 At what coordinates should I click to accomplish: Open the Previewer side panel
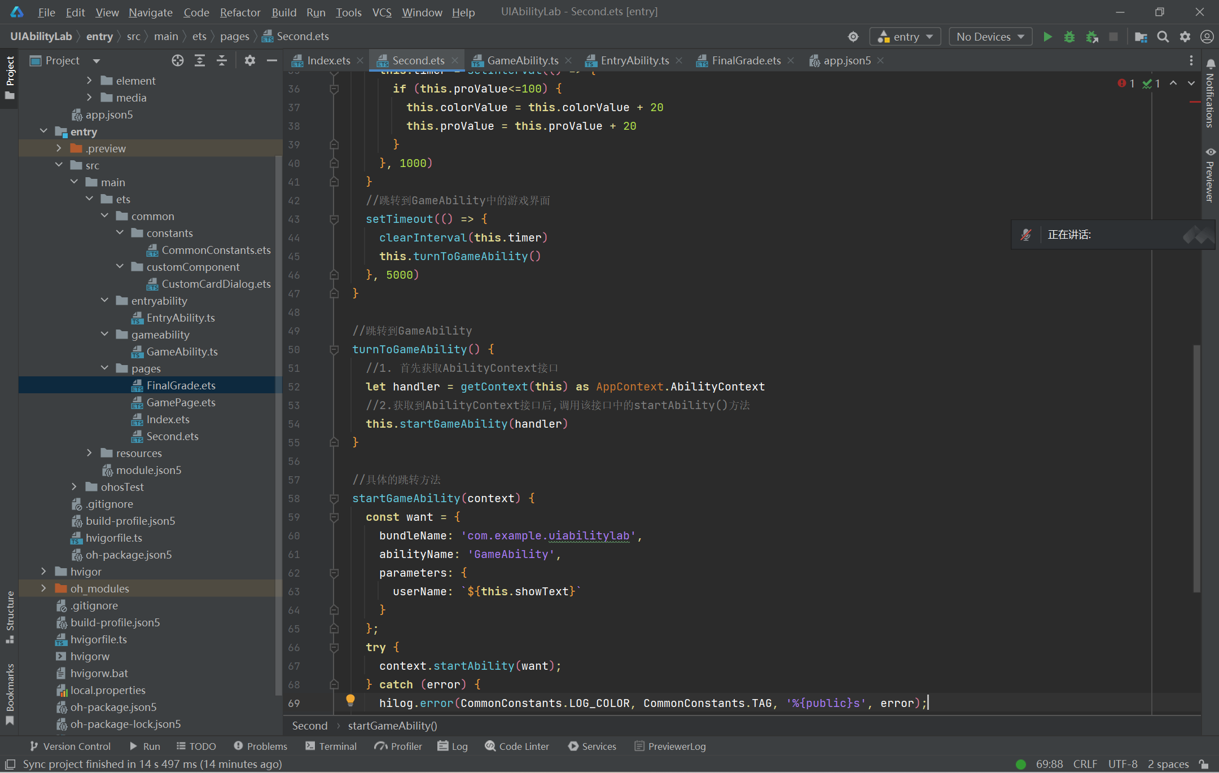tap(1211, 175)
